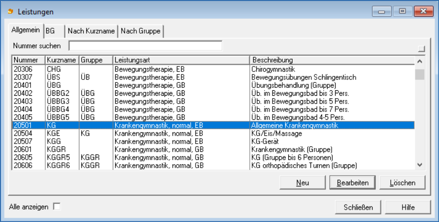Click Bewegungsübungen Schlingentisch description

point(304,77)
